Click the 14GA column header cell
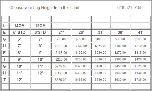Image resolution: width=152 pixels, height=91 pixels. click(20, 26)
